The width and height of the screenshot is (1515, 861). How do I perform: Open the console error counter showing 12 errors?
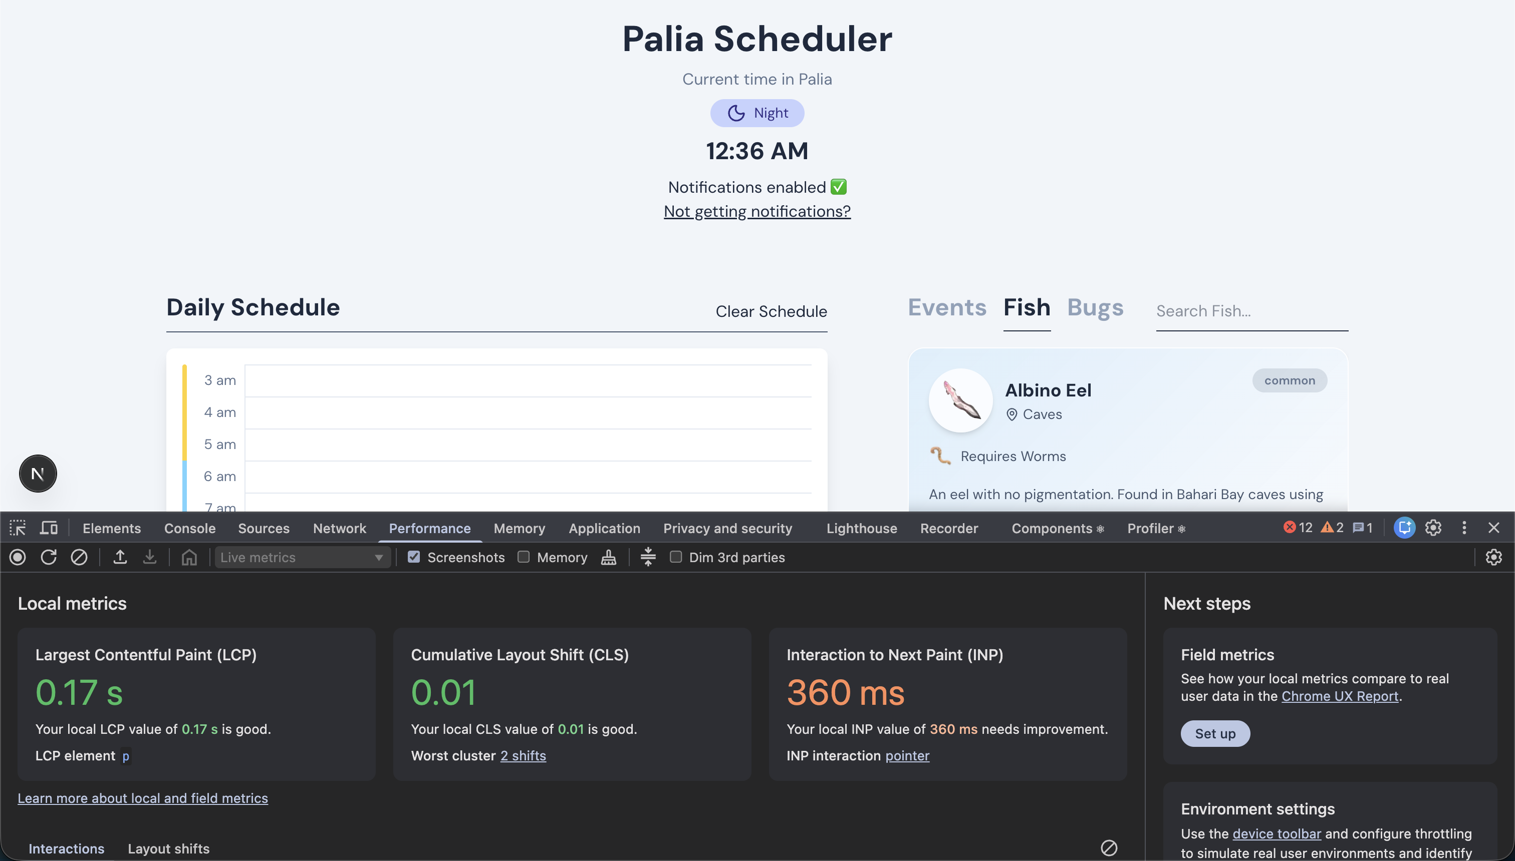(1297, 528)
